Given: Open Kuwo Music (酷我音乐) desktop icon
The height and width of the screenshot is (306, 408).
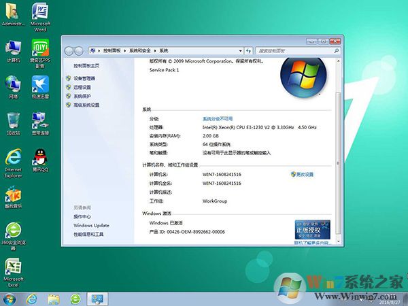Looking at the screenshot, I should tap(13, 194).
